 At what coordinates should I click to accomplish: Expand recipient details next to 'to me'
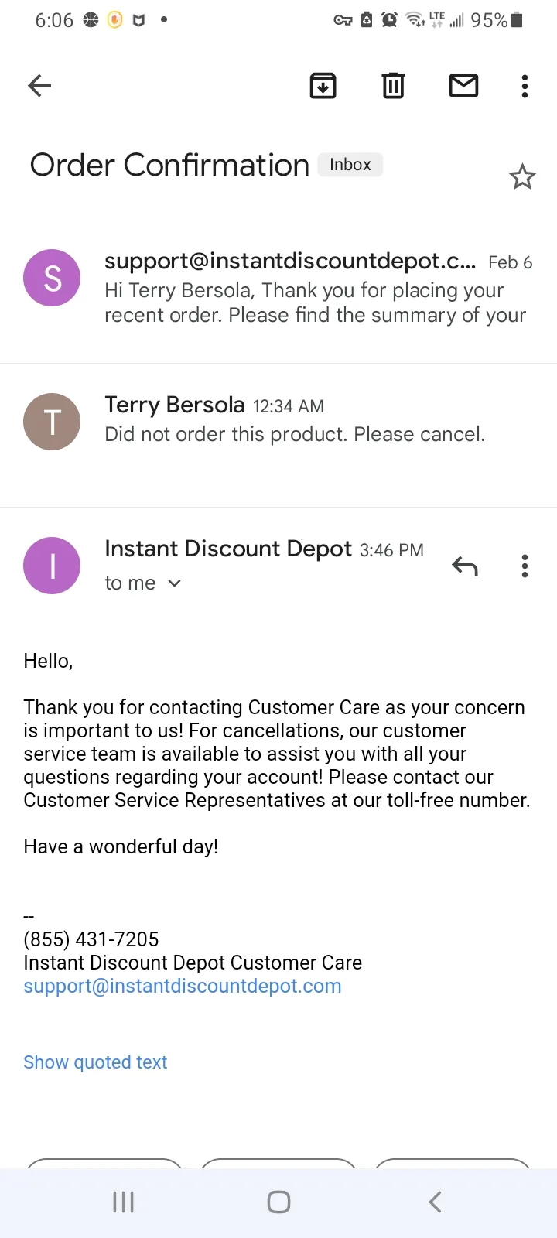coord(174,583)
